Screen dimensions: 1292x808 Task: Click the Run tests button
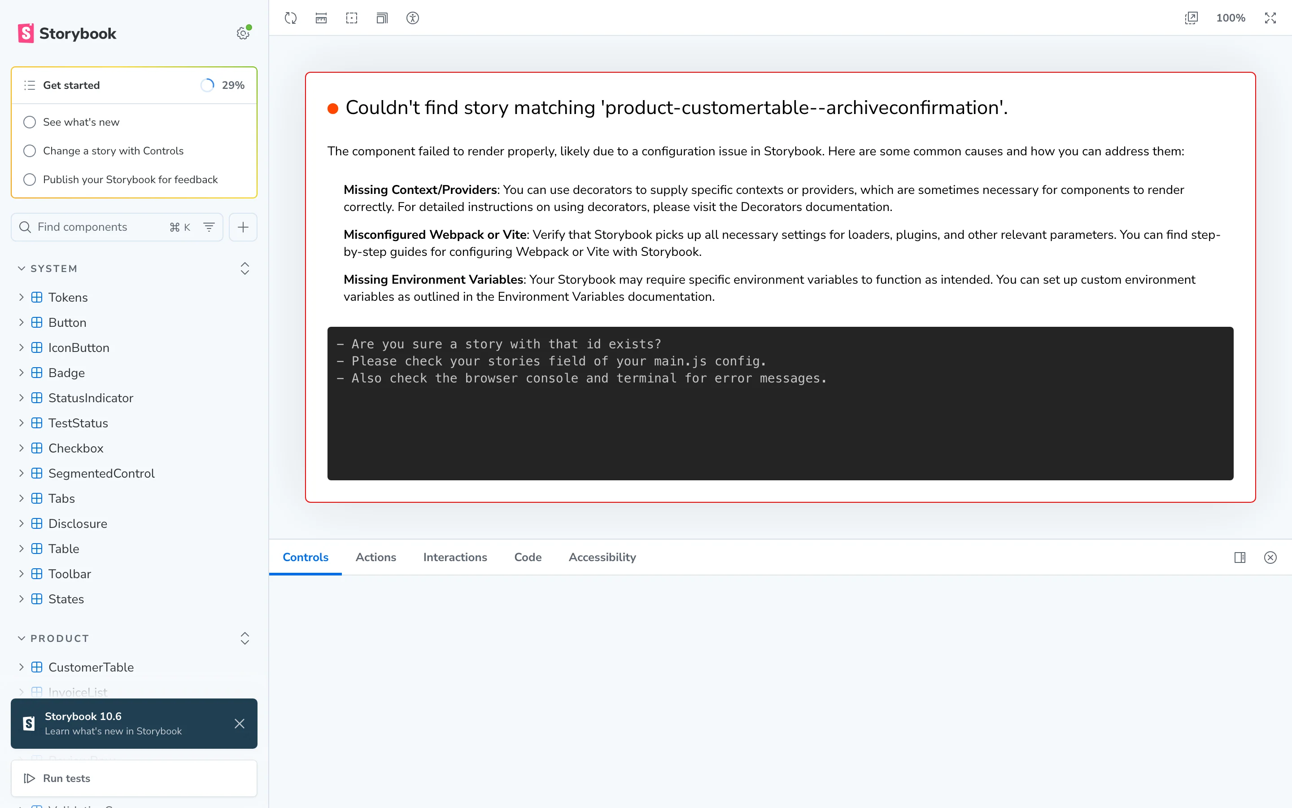134,779
